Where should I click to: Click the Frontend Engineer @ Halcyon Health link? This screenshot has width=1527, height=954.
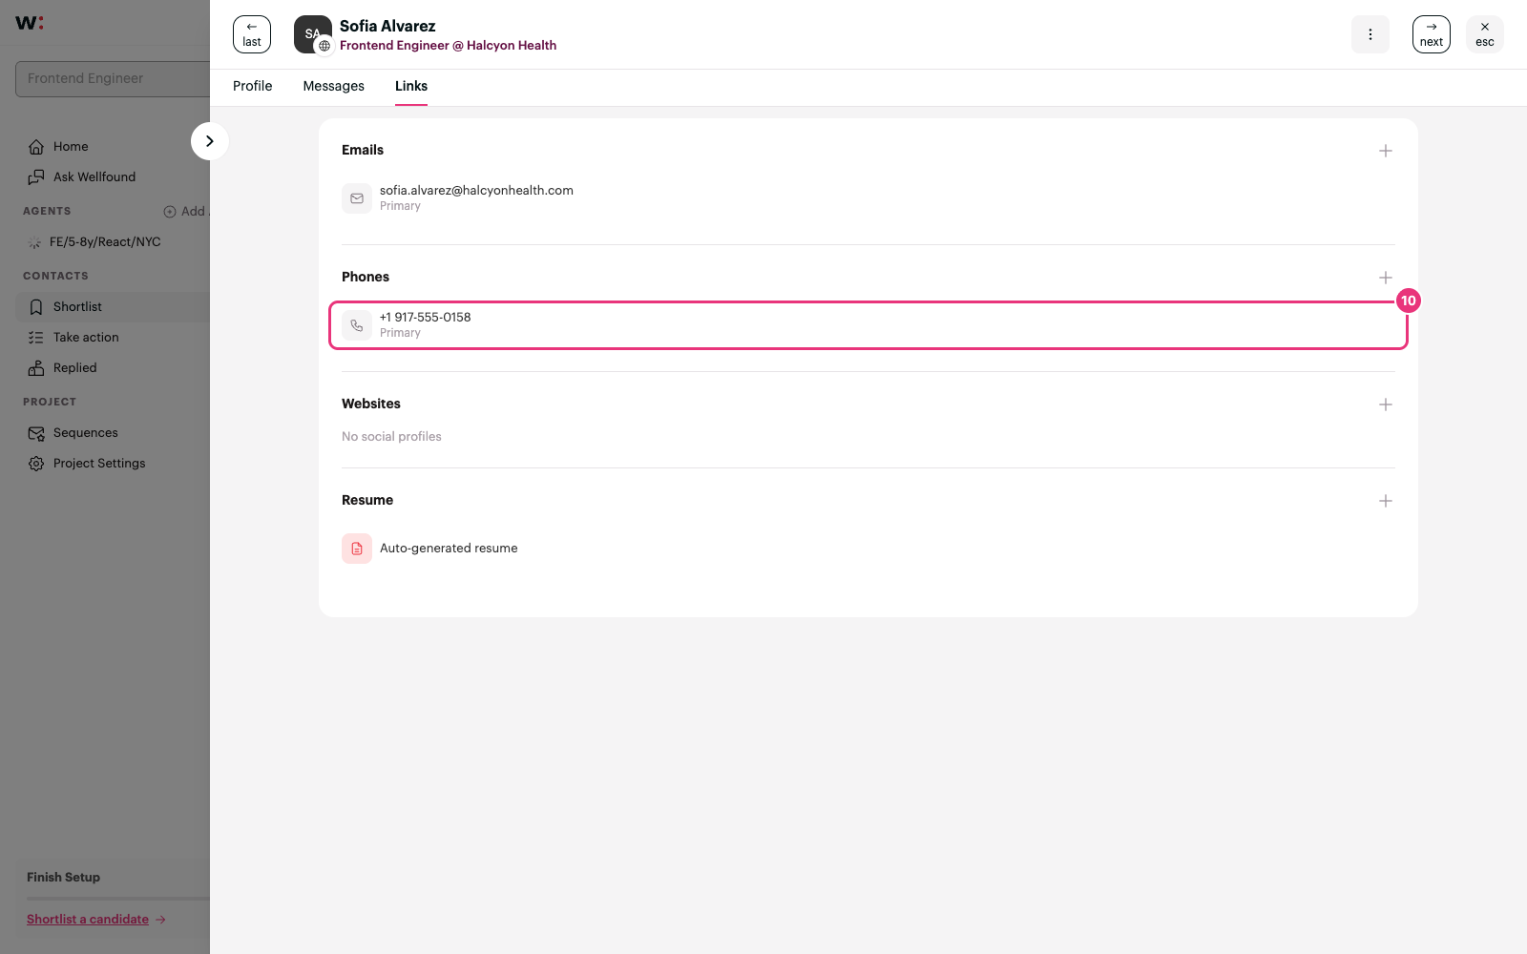point(448,45)
